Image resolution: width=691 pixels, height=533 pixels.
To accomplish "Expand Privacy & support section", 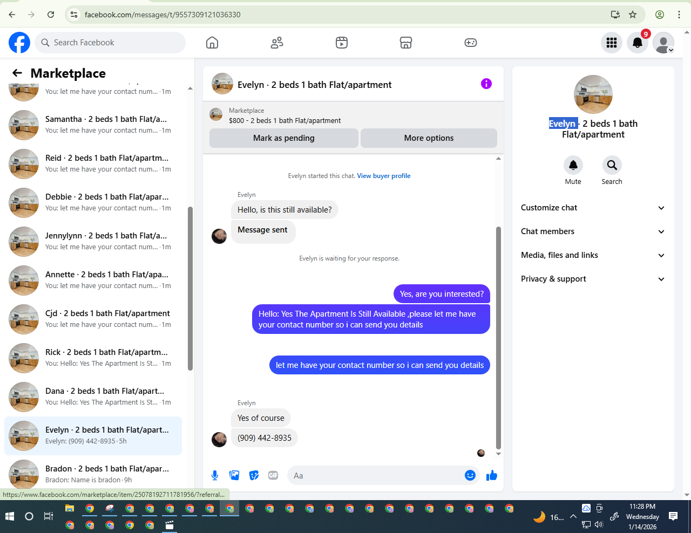I will coord(593,279).
